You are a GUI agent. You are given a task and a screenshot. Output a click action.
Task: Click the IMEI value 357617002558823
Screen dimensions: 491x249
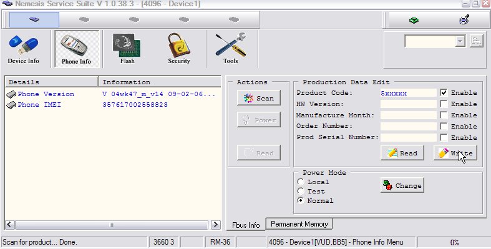click(x=135, y=105)
